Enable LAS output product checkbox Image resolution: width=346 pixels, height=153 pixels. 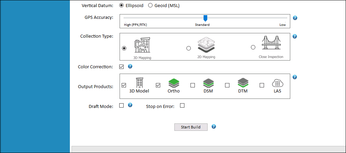(x=262, y=85)
